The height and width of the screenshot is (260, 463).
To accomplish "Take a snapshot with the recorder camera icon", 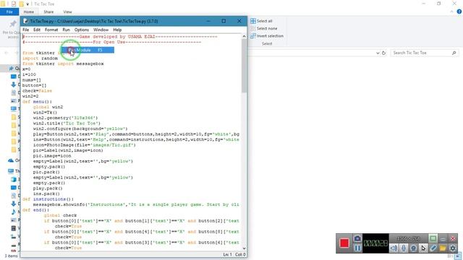I will pyautogui.click(x=357, y=238).
